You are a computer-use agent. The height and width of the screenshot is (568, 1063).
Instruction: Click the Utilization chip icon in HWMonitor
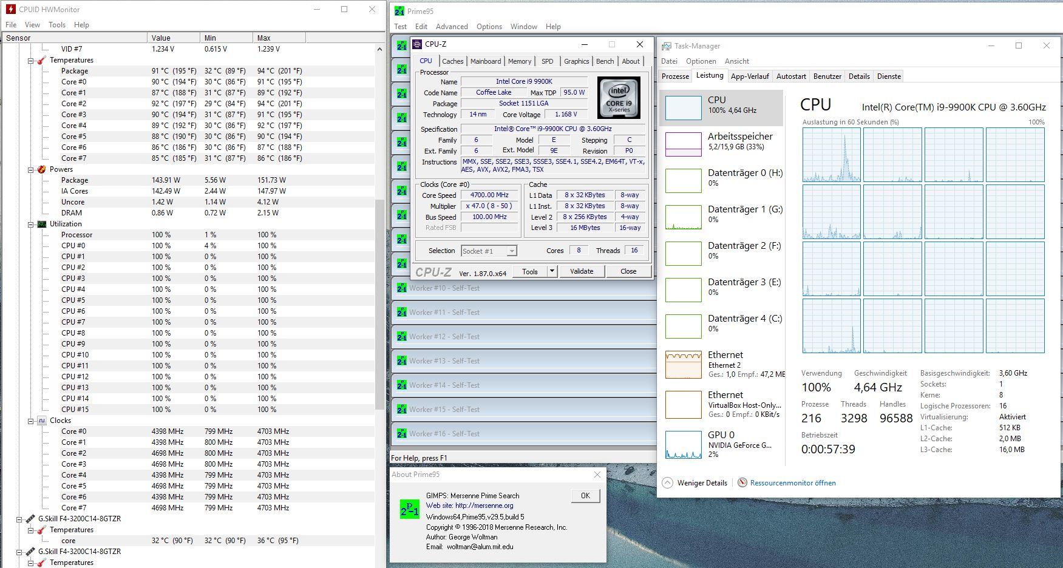tap(42, 224)
